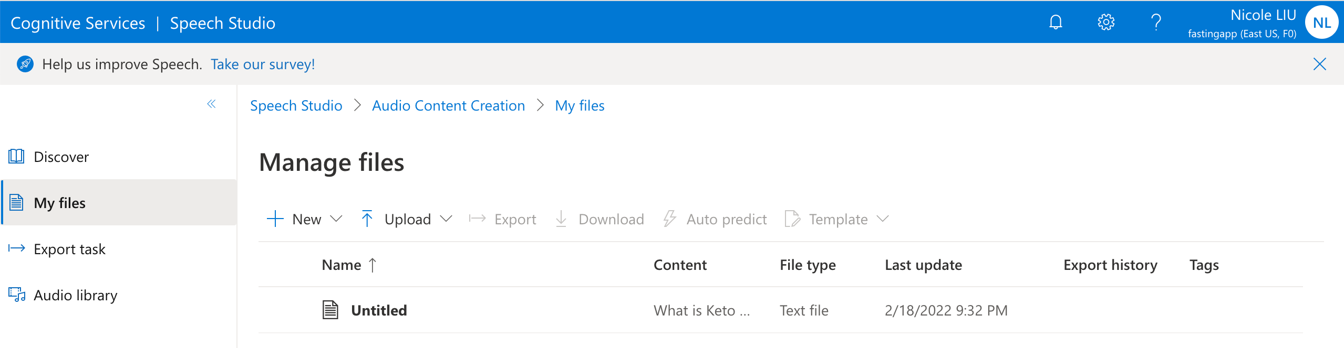Open Audio library in sidebar
Screen dimensions: 1344x348
pyautogui.click(x=119, y=295)
